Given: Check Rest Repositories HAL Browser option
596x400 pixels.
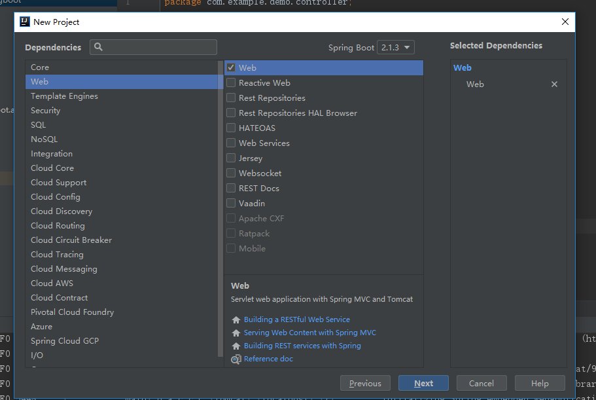Looking at the screenshot, I should (231, 113).
